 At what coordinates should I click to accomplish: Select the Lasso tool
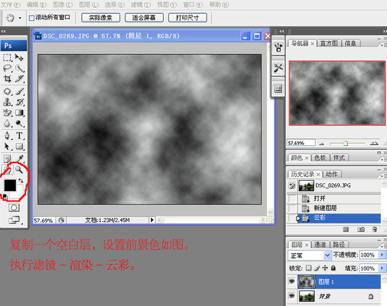(x=7, y=68)
